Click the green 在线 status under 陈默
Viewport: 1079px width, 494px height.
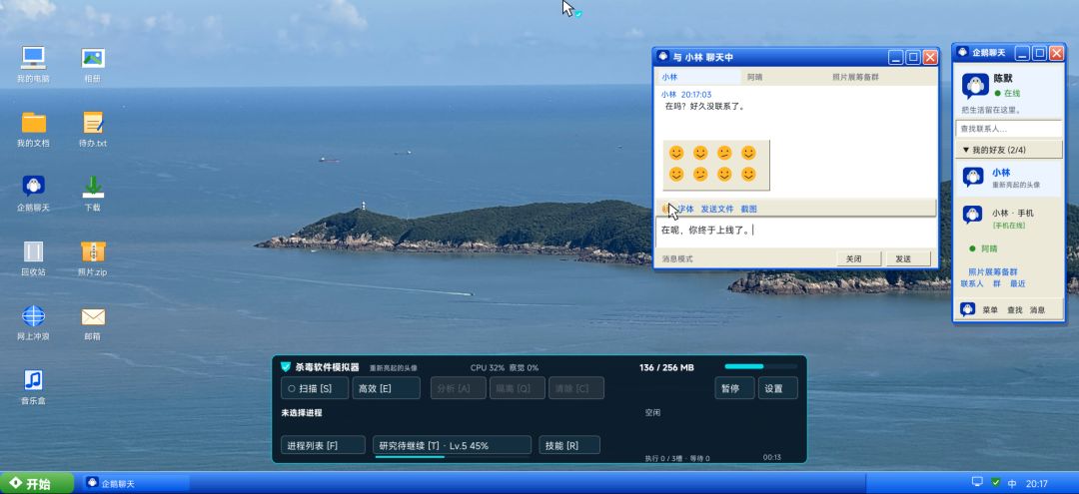click(x=1007, y=93)
